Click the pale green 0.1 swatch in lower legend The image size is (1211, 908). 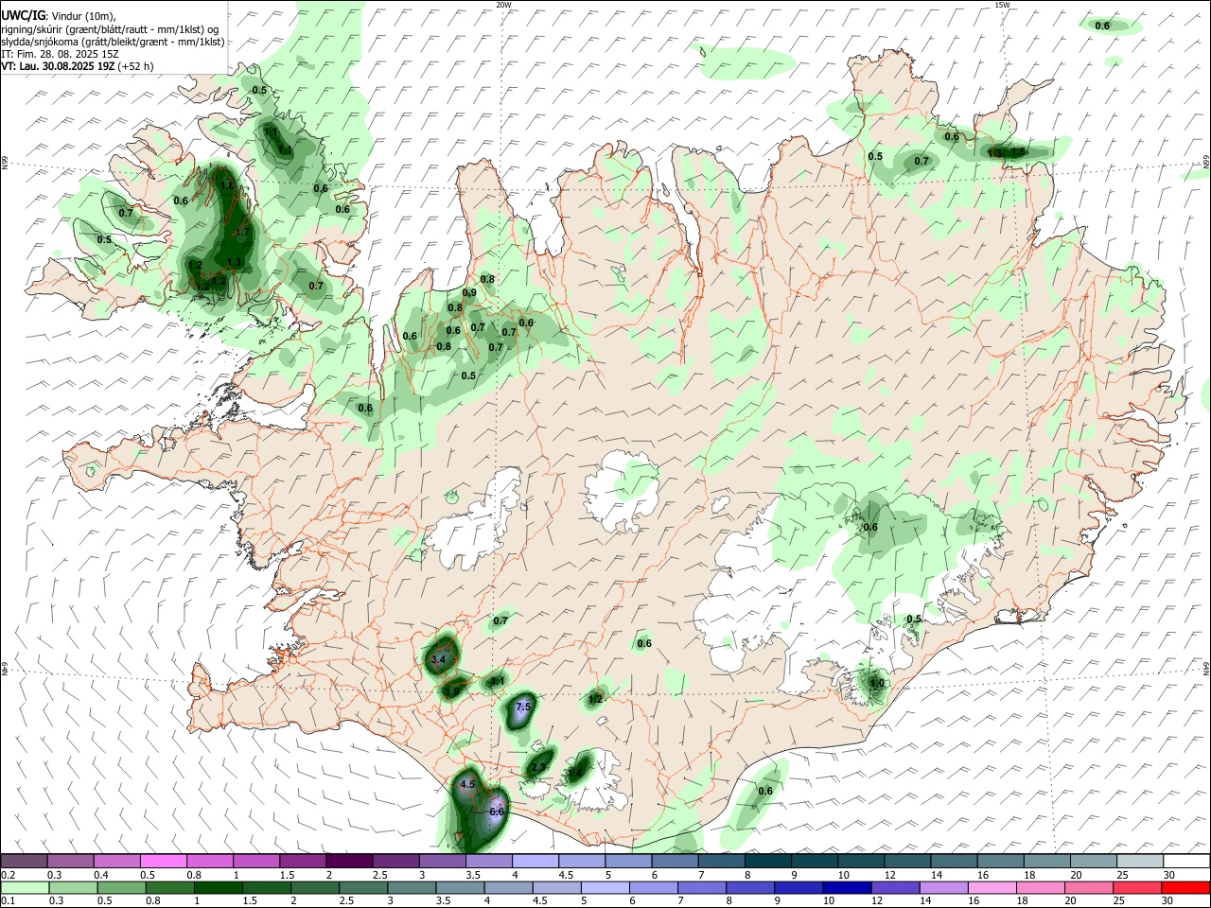[25, 887]
